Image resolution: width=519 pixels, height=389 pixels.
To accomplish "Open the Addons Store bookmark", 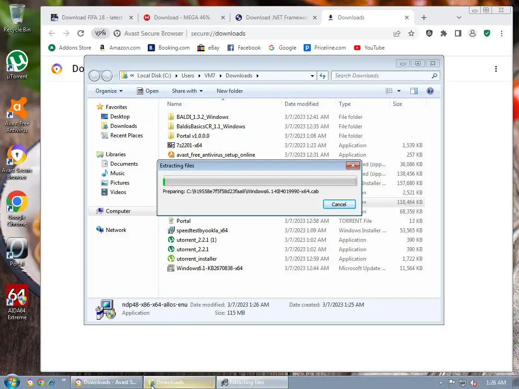I will click(x=69, y=48).
